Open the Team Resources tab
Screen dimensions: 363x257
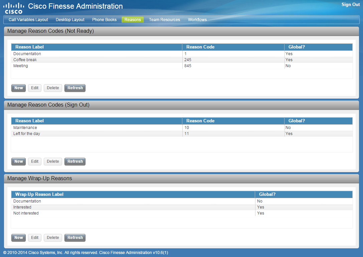tap(164, 20)
